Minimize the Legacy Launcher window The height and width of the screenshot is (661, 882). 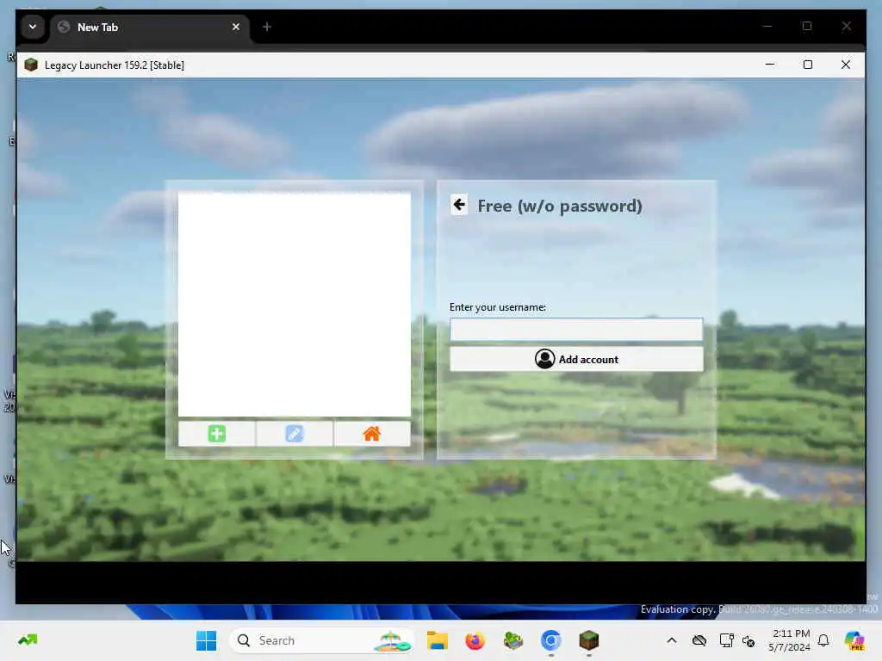[x=770, y=65]
